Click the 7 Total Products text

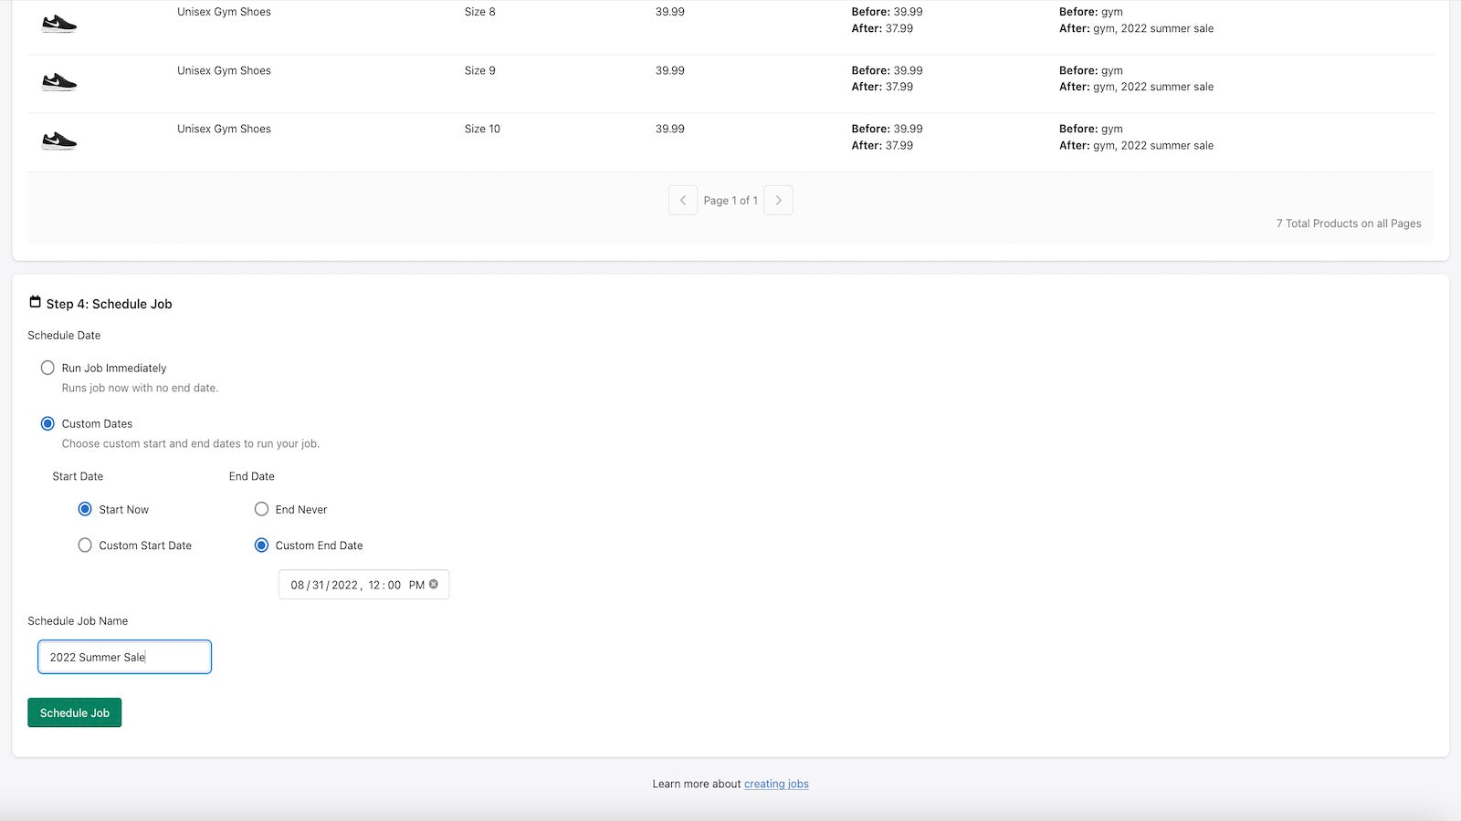1349,223
